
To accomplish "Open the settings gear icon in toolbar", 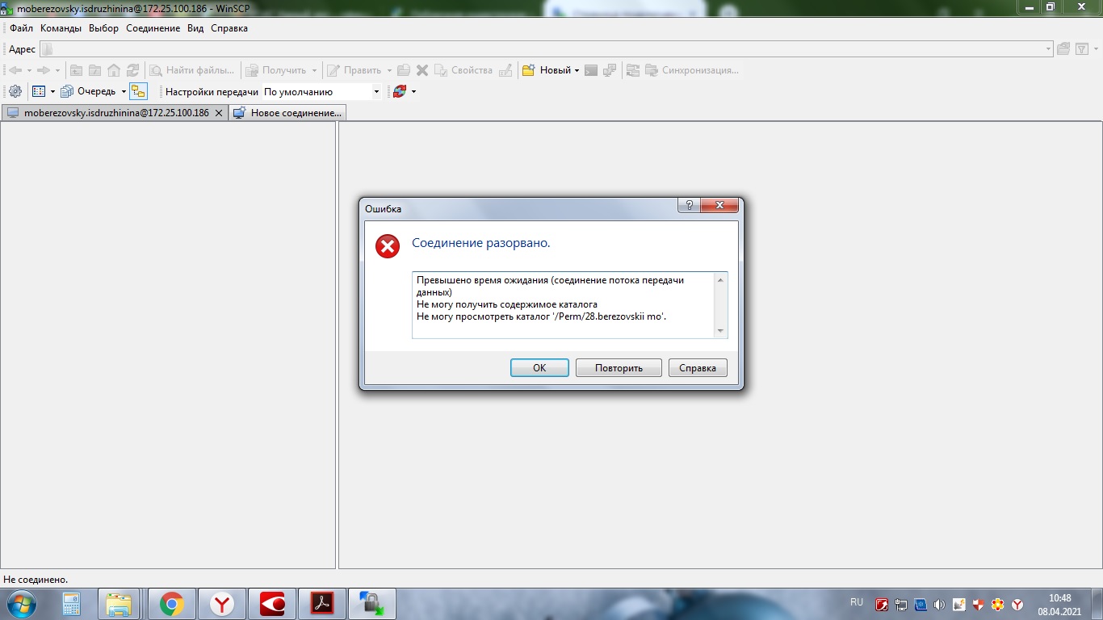I will point(15,92).
